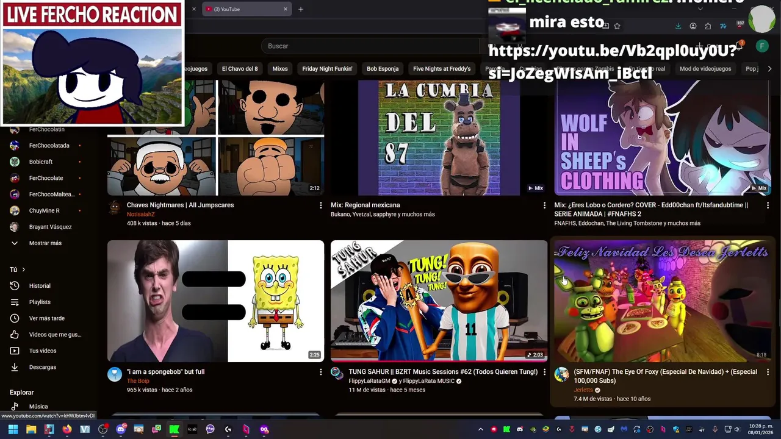Open options for ¿Eres Lobo o Cordero? mix
This screenshot has height=439, width=781.
point(768,205)
